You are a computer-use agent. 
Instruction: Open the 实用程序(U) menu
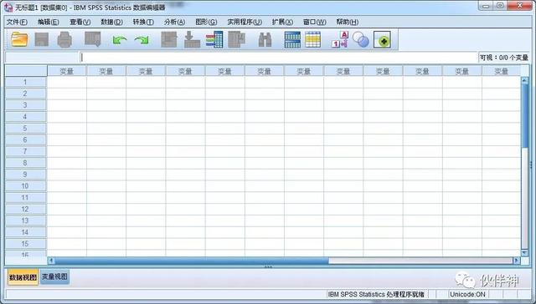point(245,22)
